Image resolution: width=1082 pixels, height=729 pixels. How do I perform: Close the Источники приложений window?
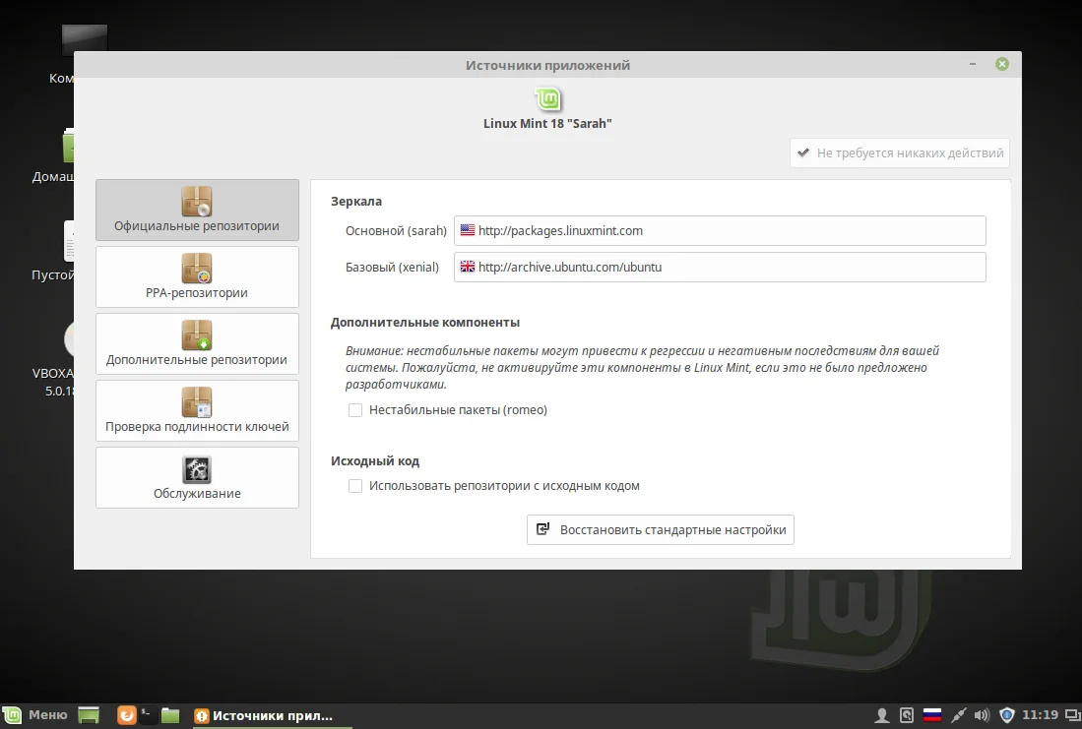click(x=1002, y=64)
